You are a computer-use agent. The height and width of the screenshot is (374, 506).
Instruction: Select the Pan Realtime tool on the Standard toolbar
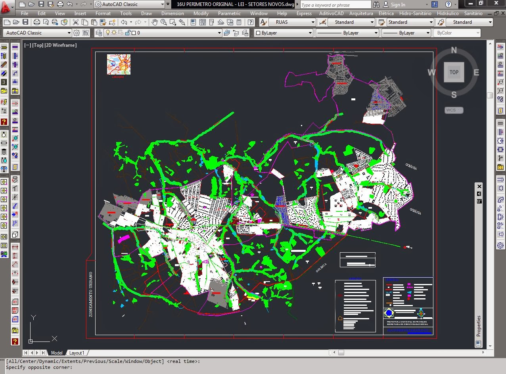click(154, 23)
